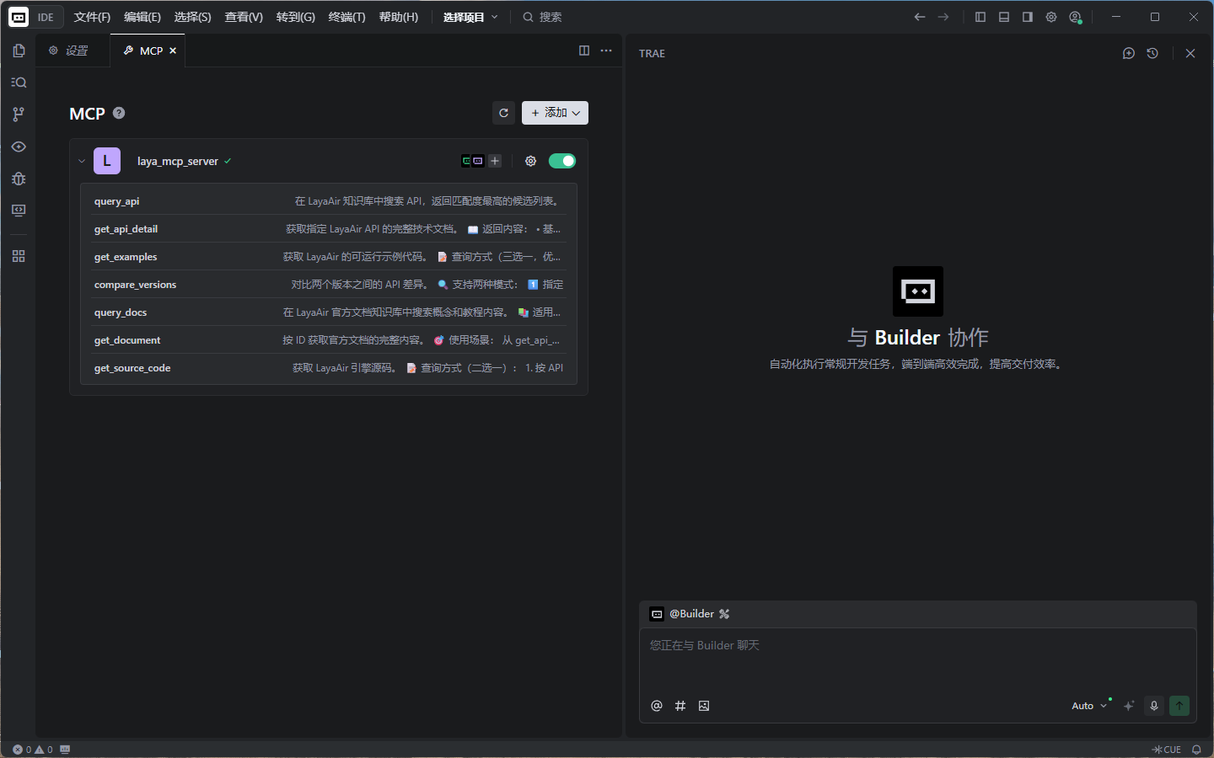Open chat history in TRAE panel
Screen dimensions: 1214x758
1152,53
